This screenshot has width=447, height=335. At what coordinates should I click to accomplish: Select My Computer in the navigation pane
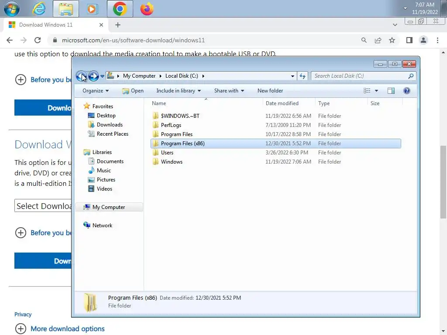(x=109, y=207)
